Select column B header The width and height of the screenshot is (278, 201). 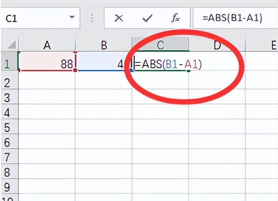click(104, 45)
